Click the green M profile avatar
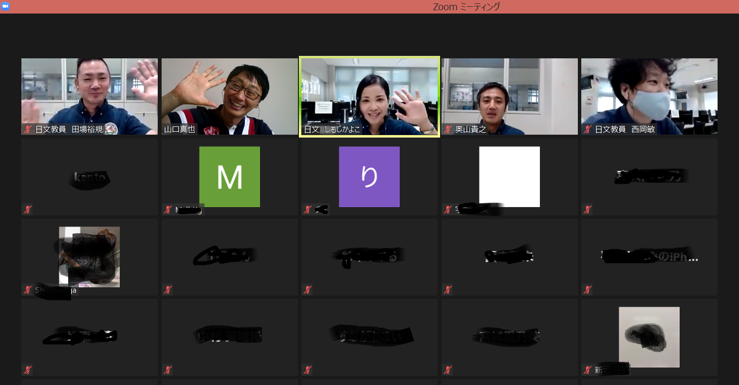The width and height of the screenshot is (739, 385). tap(229, 176)
